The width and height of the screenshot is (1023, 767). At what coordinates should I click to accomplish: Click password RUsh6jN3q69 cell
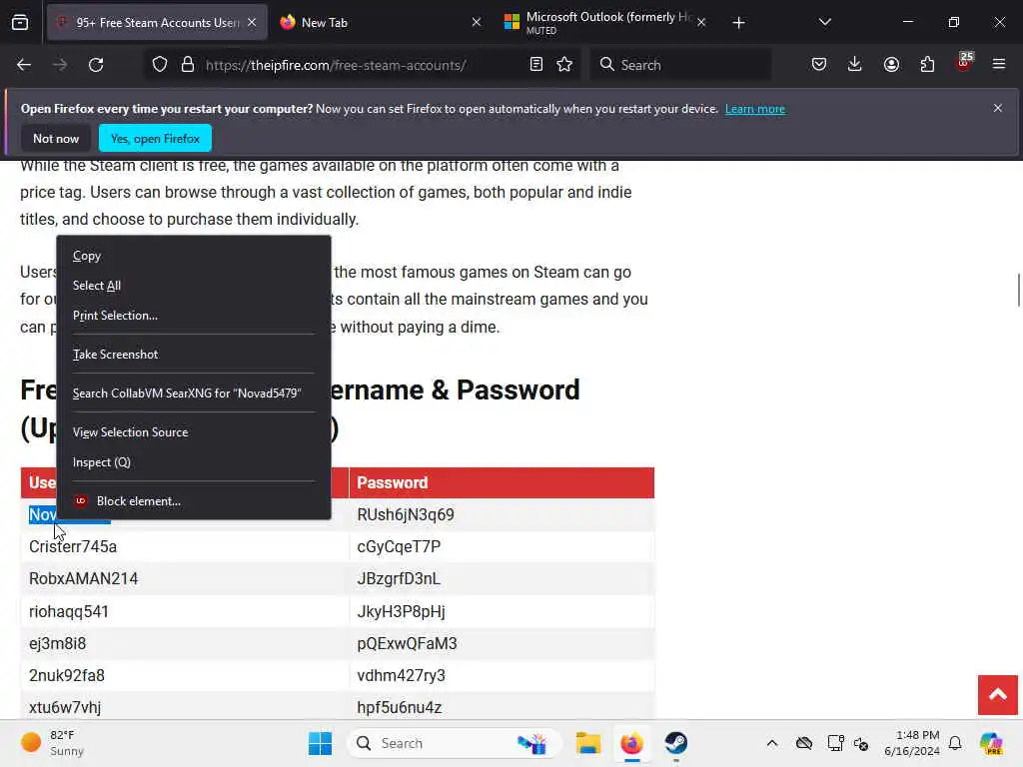pos(502,514)
